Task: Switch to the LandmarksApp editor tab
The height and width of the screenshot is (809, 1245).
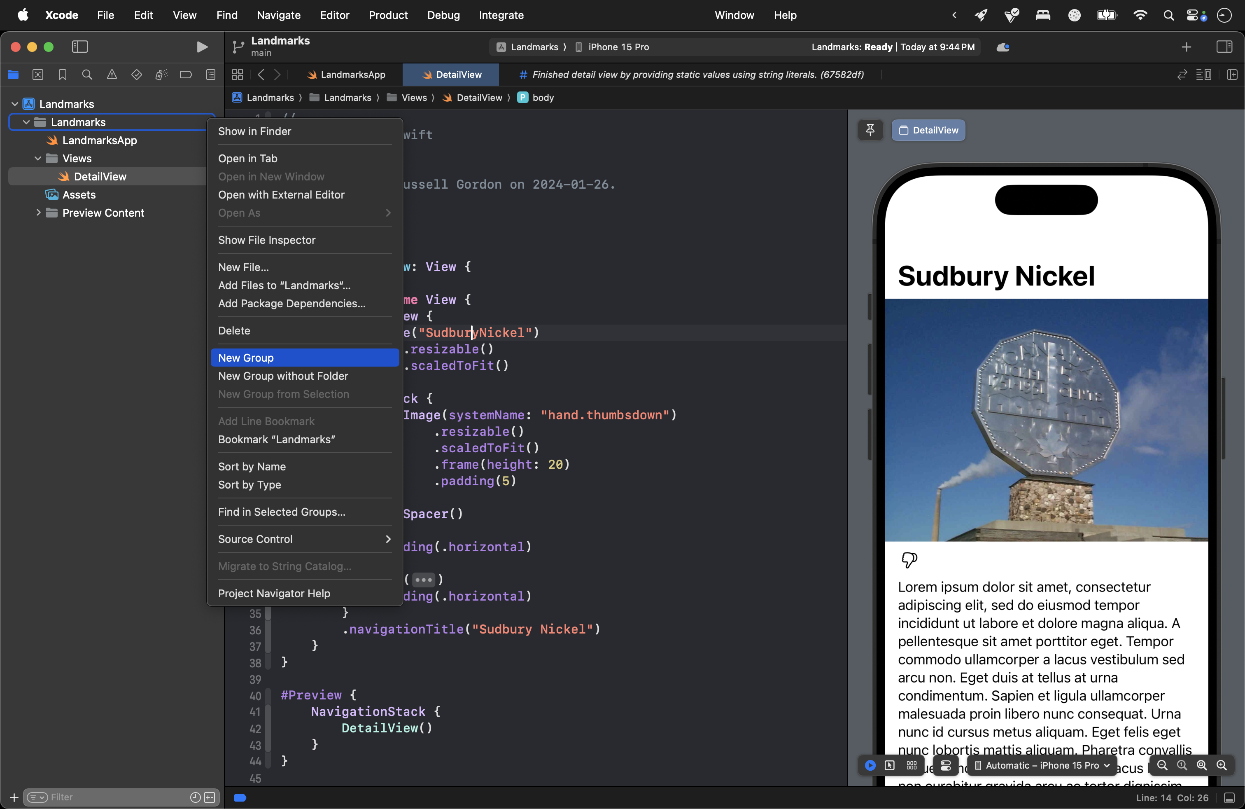Action: (346, 75)
